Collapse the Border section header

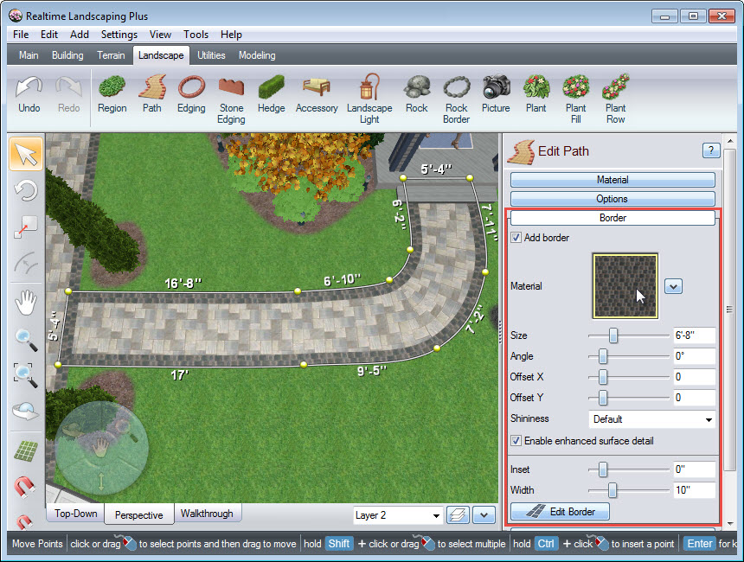[613, 218]
